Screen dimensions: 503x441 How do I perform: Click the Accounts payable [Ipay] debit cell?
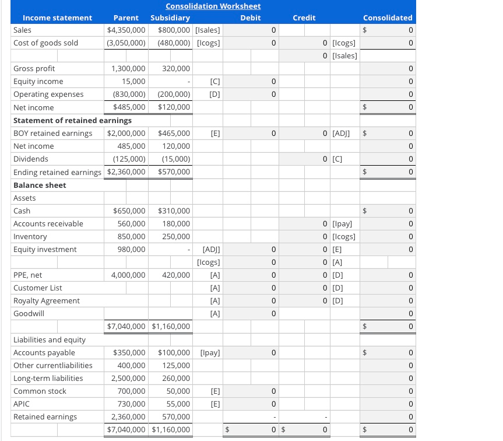click(251, 352)
